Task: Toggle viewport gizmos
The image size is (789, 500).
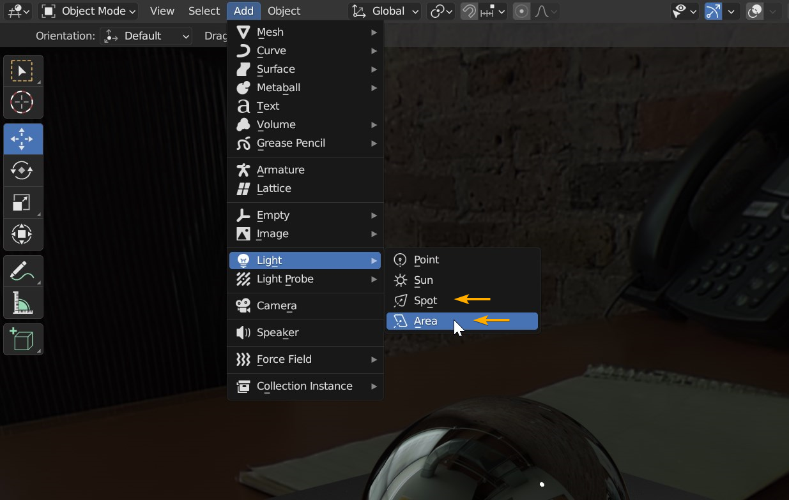Action: (x=713, y=11)
